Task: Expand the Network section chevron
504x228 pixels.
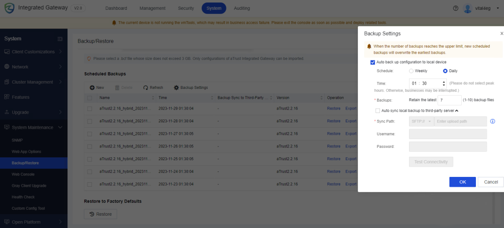Action: click(x=60, y=67)
